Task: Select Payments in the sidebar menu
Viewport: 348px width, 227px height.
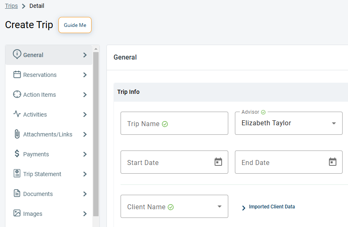Action: 49,154
